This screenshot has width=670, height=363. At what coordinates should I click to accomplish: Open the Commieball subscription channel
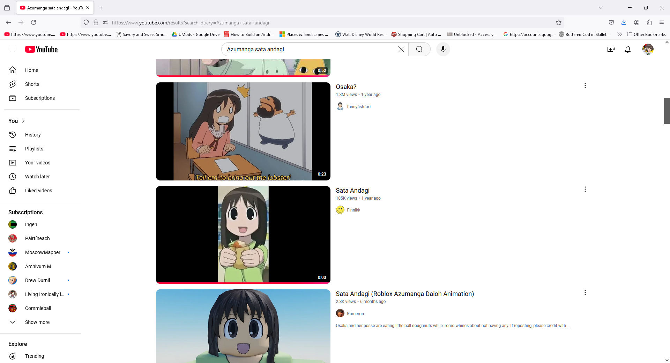40,308
